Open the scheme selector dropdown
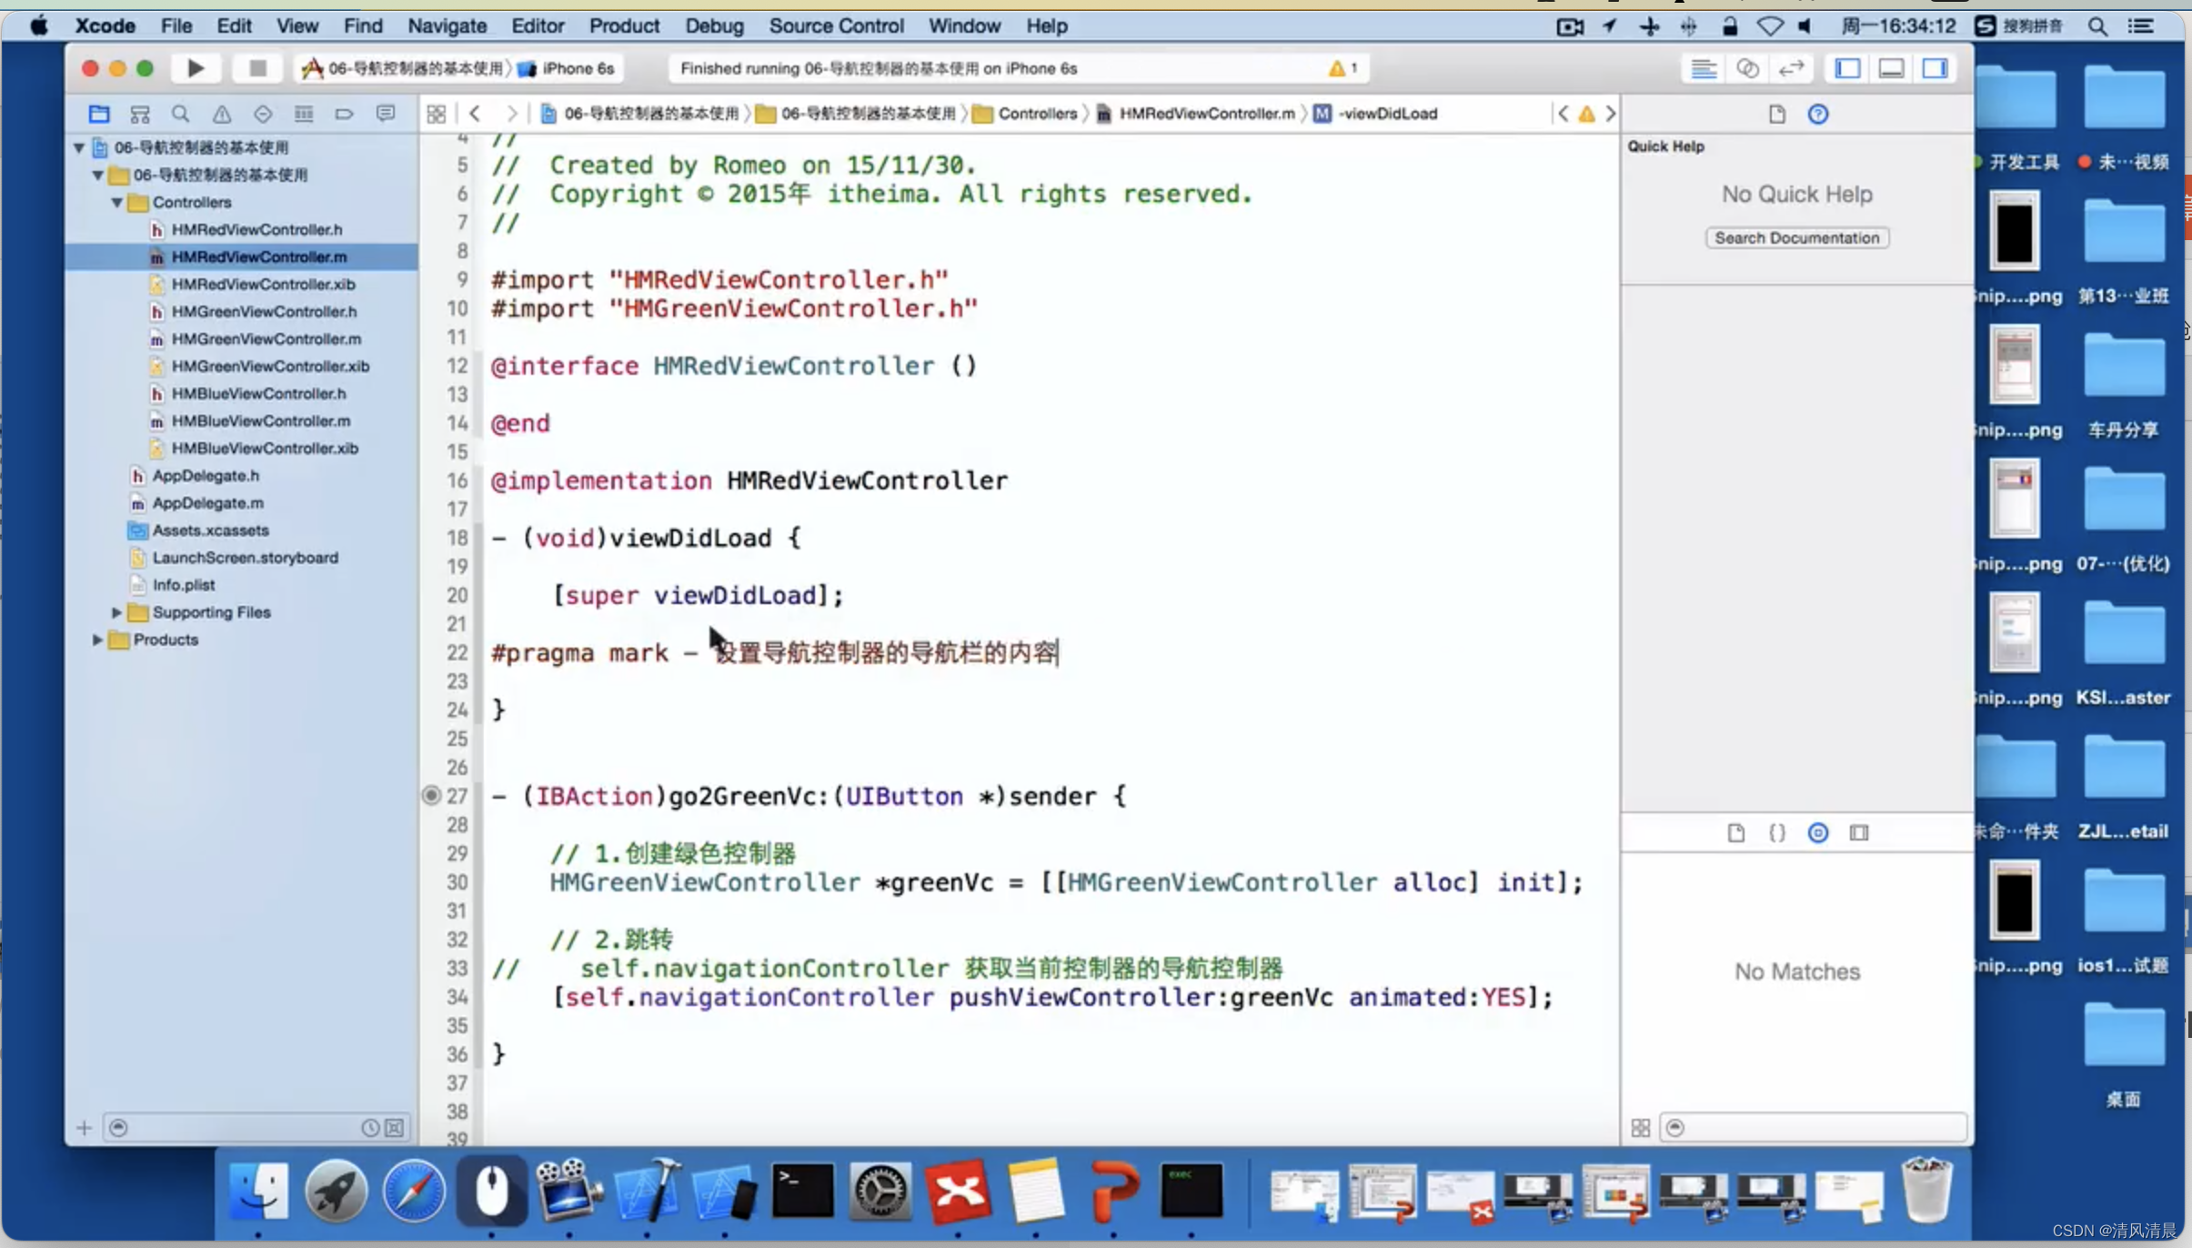The image size is (2192, 1248). 403,68
